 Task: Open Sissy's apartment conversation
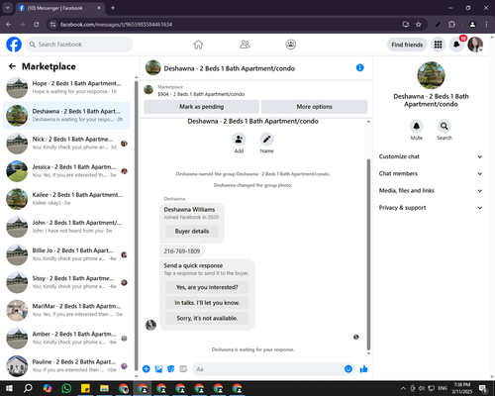[67, 282]
